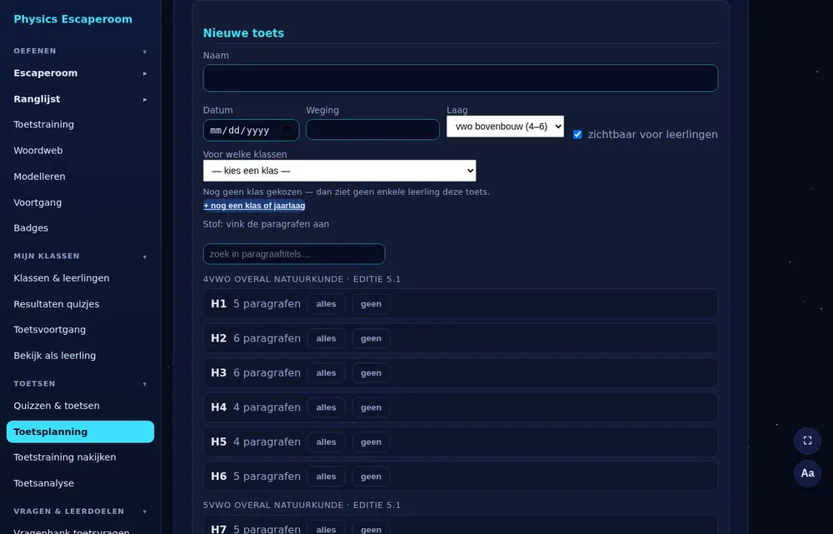833x534 pixels.
Task: Expand the Escaperoom submenu arrow
Action: [x=144, y=73]
